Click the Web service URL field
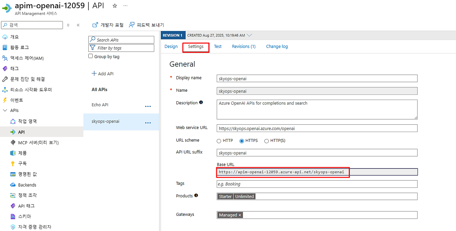This screenshot has height=231, width=456. 317,128
